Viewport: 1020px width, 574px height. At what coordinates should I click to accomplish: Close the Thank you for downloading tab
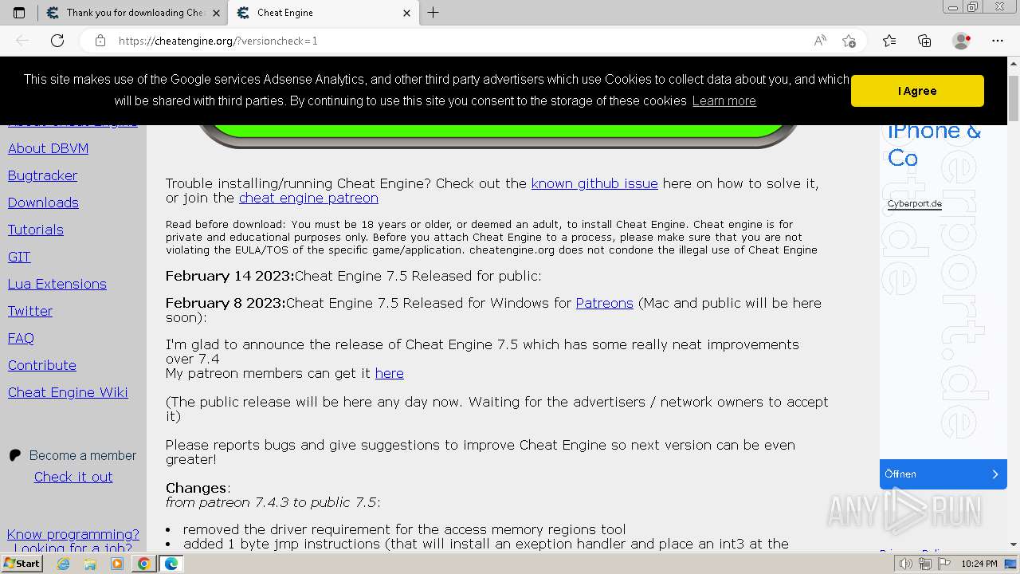[x=216, y=13]
